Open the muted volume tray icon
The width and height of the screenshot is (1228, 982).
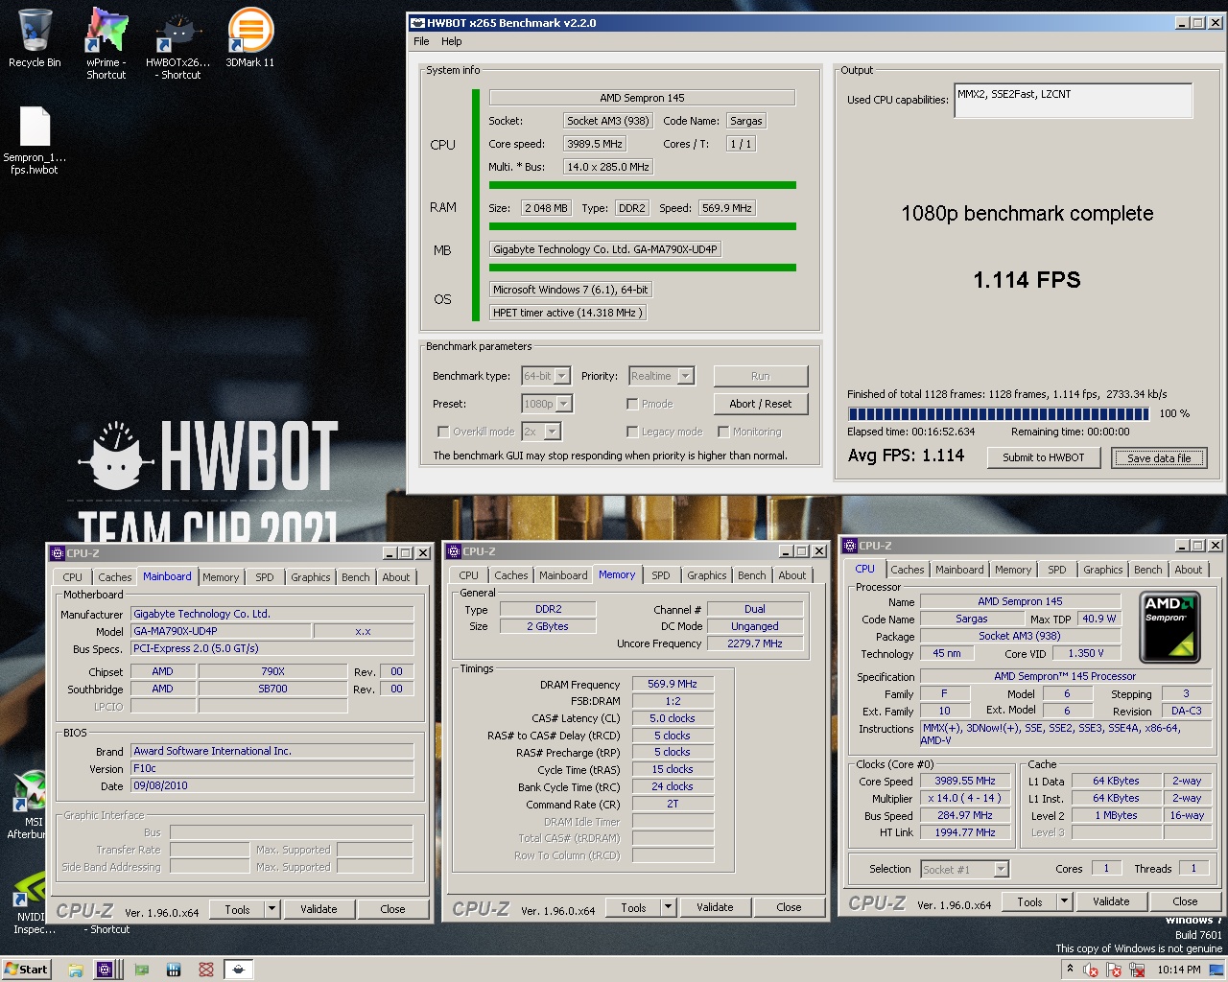tap(1091, 970)
